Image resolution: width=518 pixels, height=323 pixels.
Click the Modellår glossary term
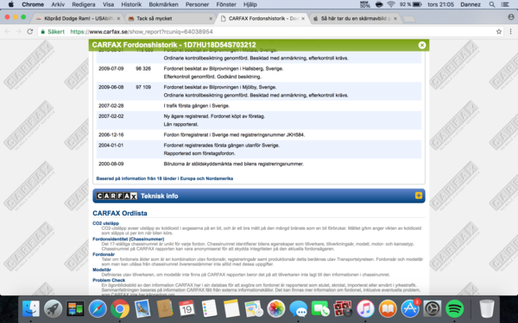click(102, 270)
